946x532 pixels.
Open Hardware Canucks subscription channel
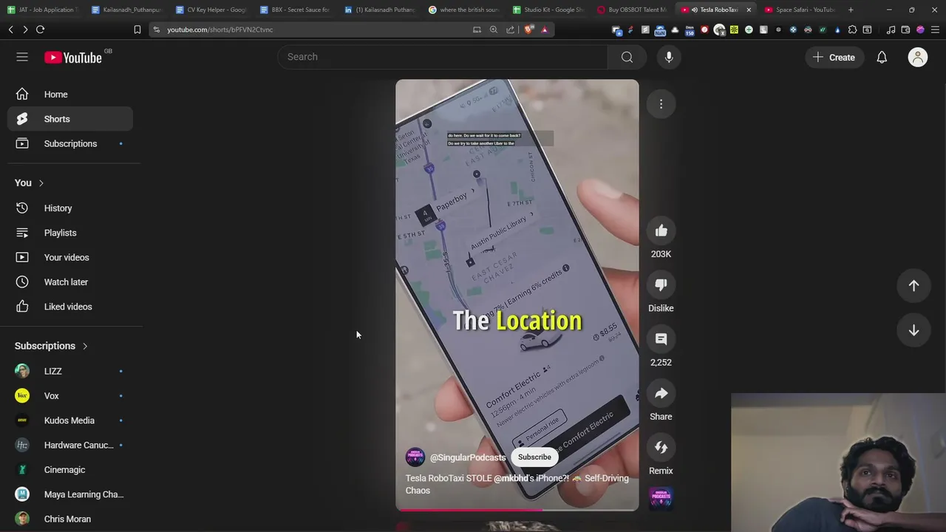coord(70,445)
